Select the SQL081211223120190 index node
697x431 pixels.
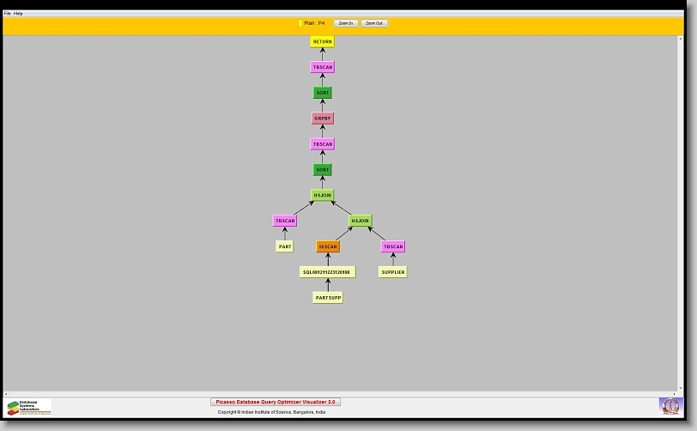point(327,272)
